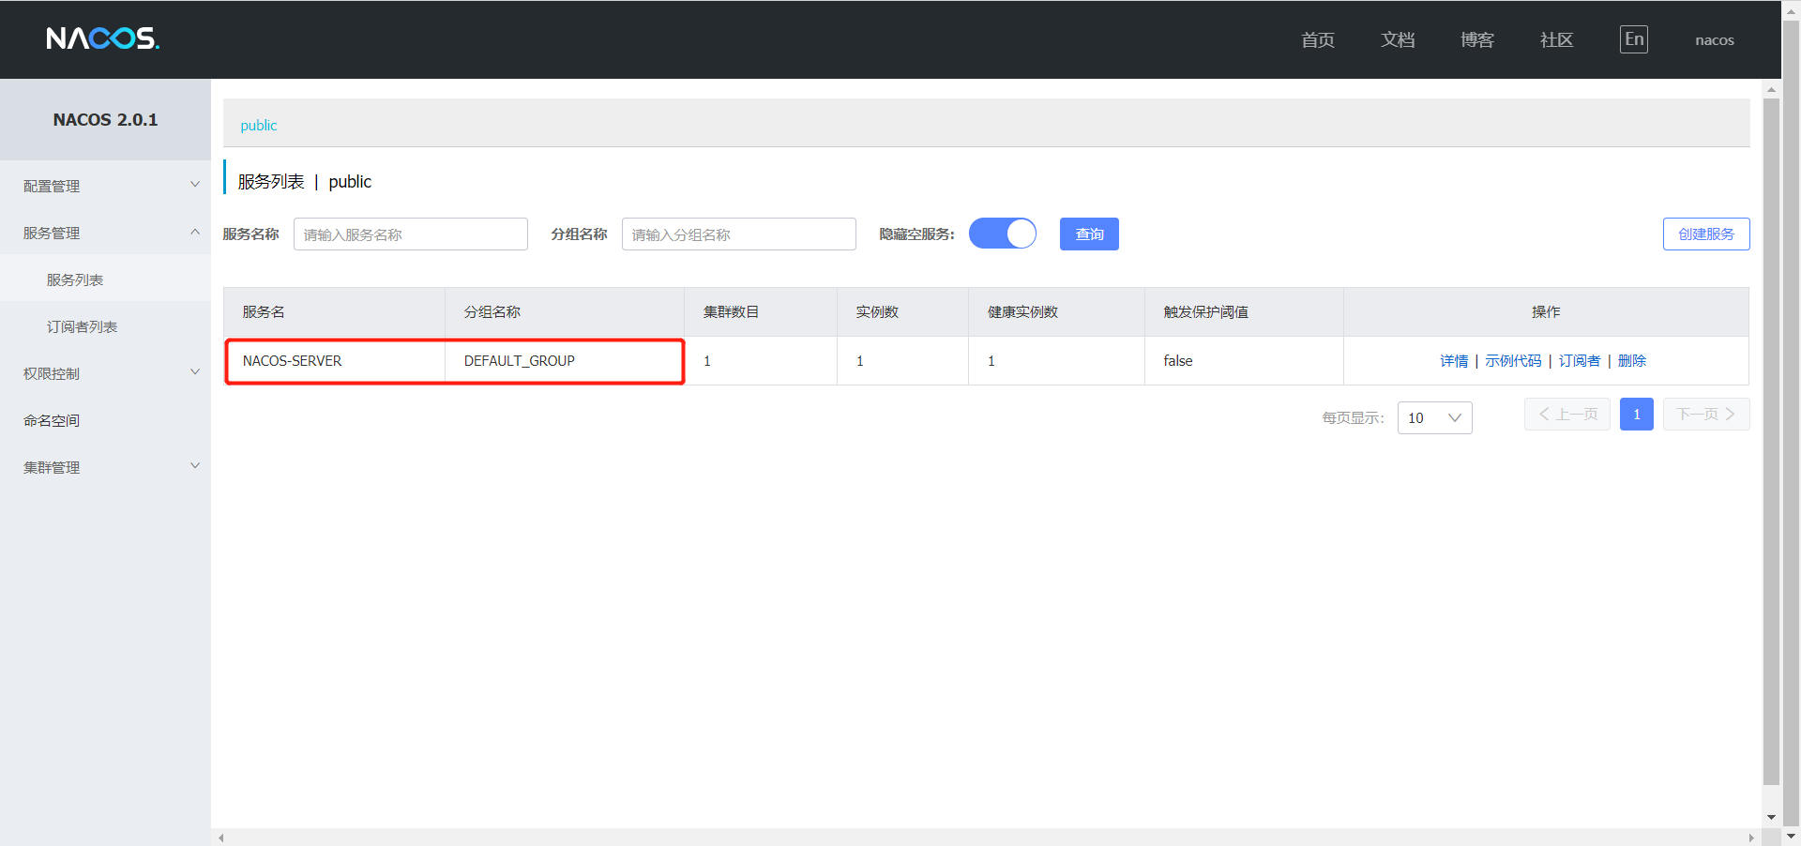
Task: Click the 下一页 pagination button
Action: (x=1706, y=415)
